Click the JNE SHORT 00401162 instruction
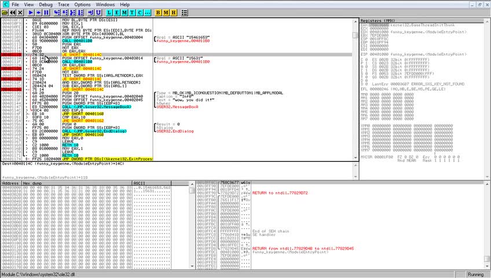 83,121
